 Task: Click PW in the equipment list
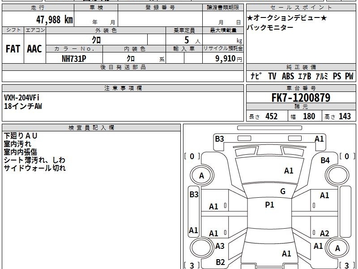click(x=349, y=76)
